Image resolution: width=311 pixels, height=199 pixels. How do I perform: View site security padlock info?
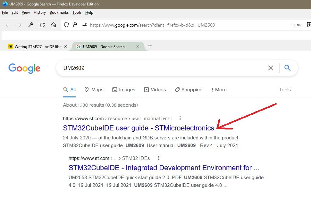tap(75, 25)
